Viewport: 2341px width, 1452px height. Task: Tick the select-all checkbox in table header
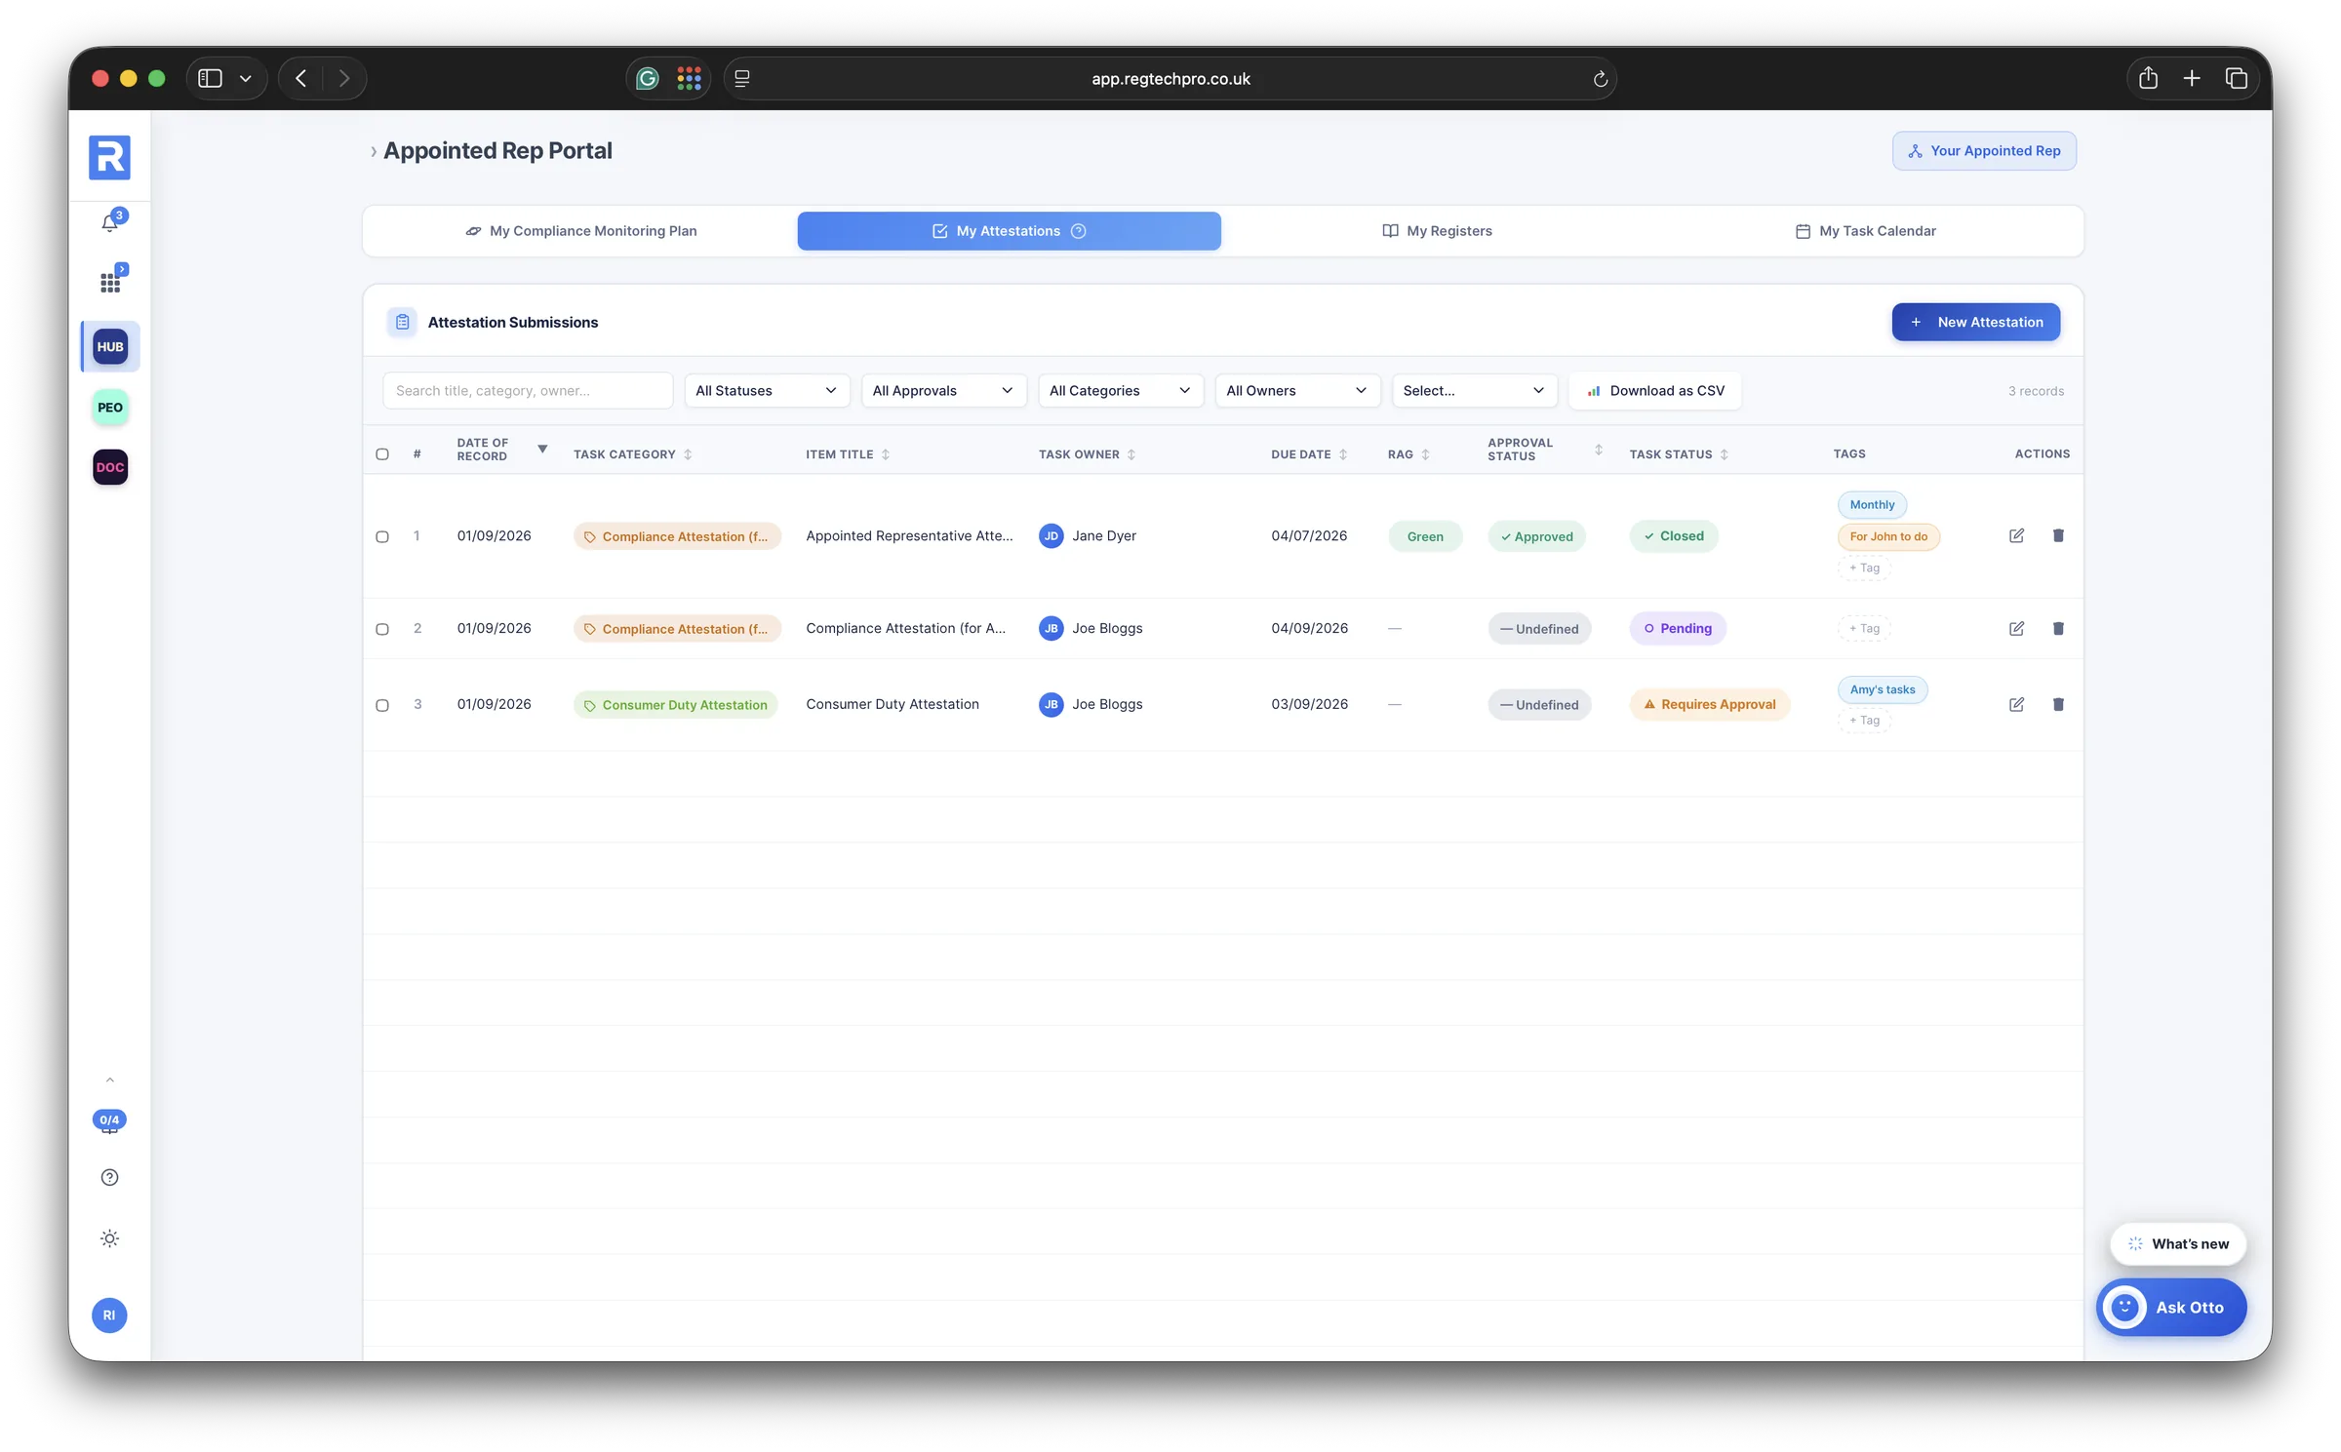(382, 454)
